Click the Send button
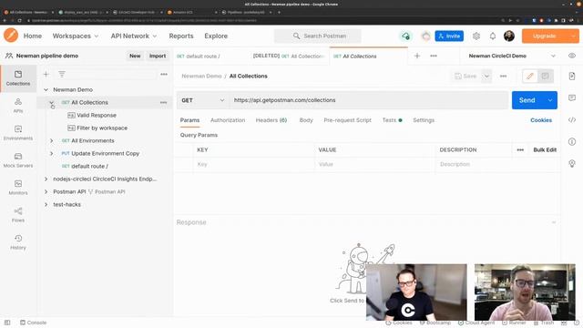583x328 pixels. [x=527, y=100]
